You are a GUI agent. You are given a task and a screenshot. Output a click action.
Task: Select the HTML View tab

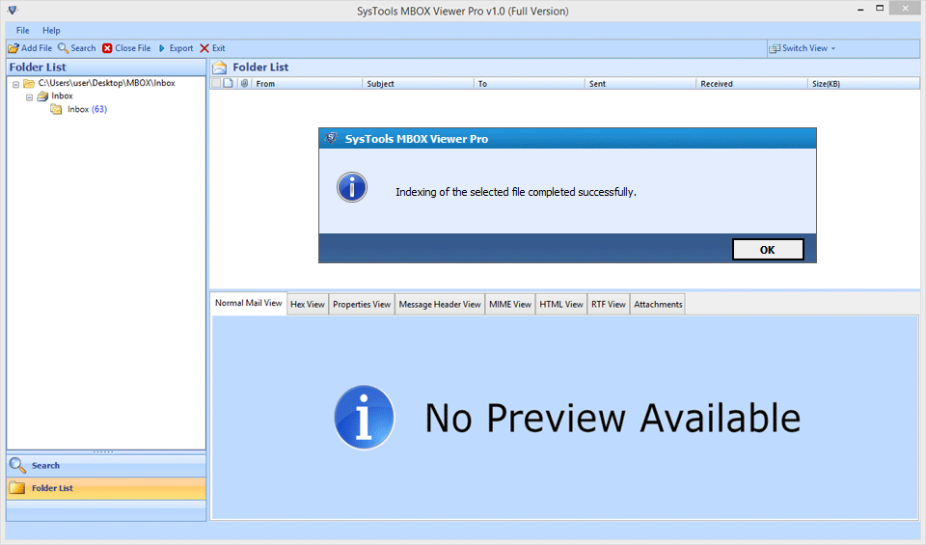click(x=561, y=304)
